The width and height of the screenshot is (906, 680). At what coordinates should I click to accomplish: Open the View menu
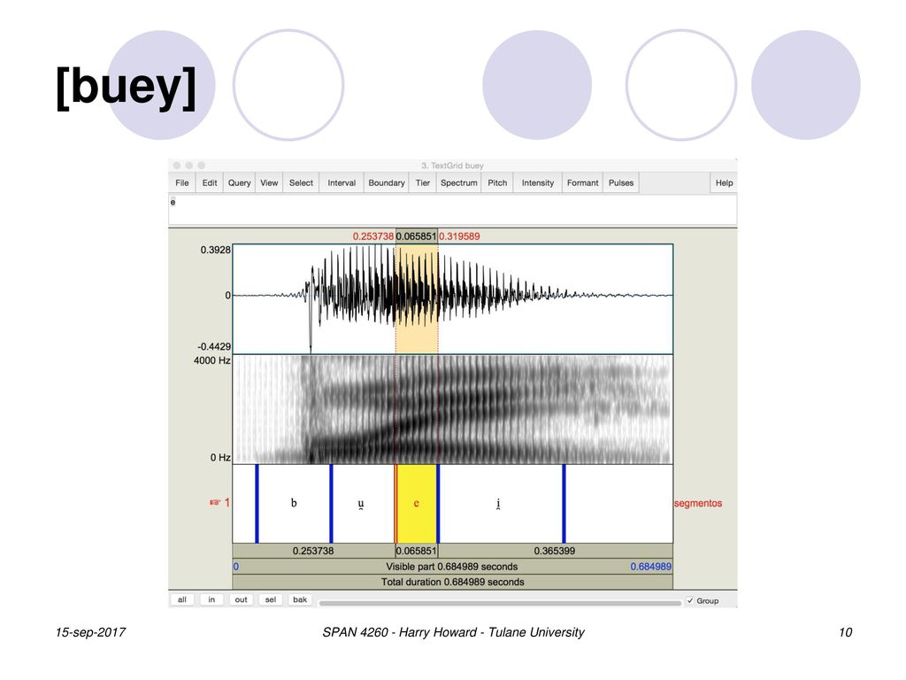pyautogui.click(x=269, y=182)
